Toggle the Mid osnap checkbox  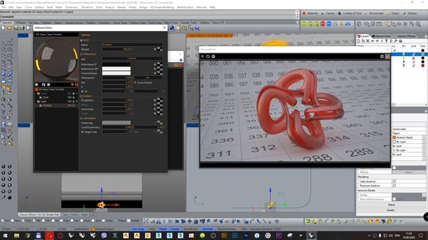pos(35,221)
